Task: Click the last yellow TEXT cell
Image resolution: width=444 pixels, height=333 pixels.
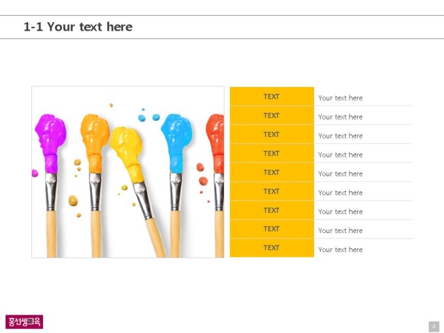Action: click(272, 247)
